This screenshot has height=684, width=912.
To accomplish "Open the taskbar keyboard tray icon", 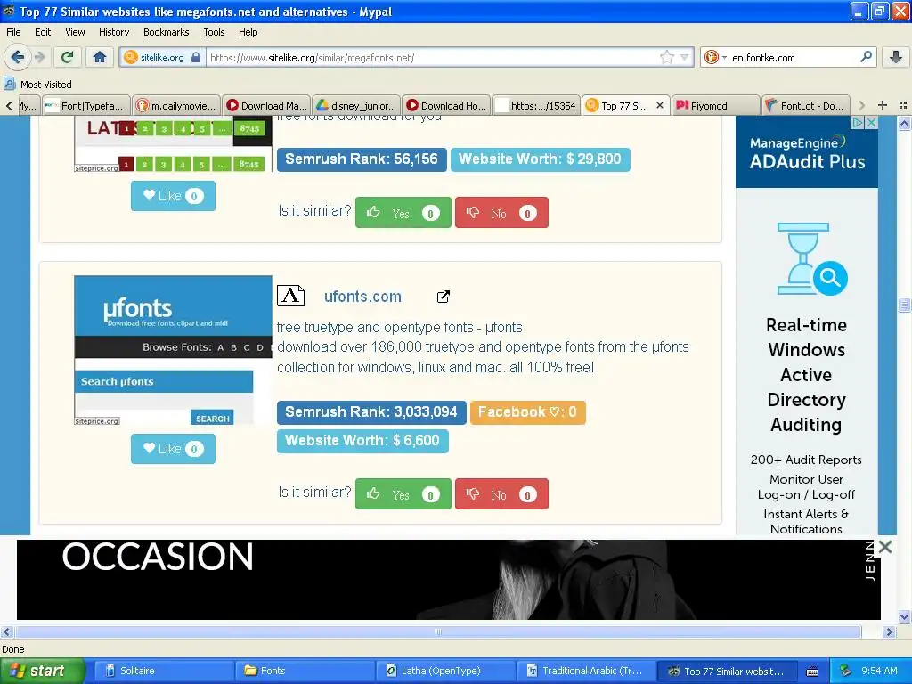I will [812, 672].
